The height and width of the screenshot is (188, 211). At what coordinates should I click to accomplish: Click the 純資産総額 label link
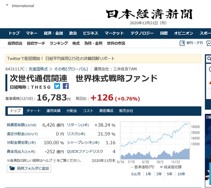(x=22, y=125)
